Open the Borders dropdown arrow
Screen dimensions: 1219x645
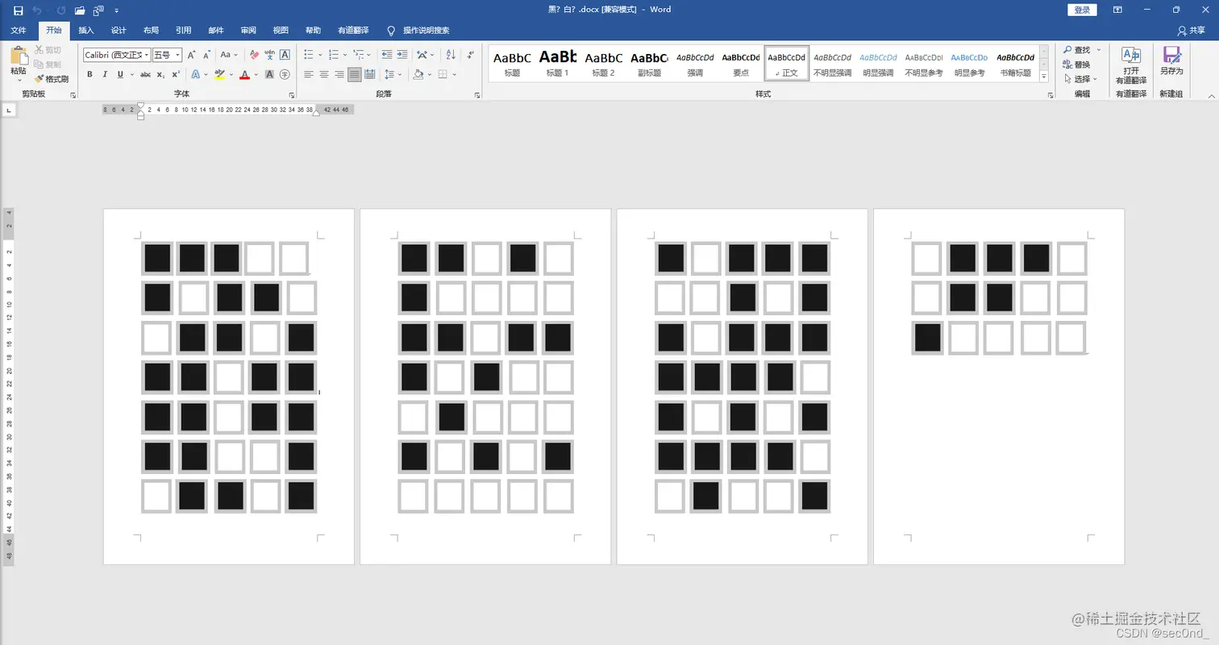pos(454,74)
